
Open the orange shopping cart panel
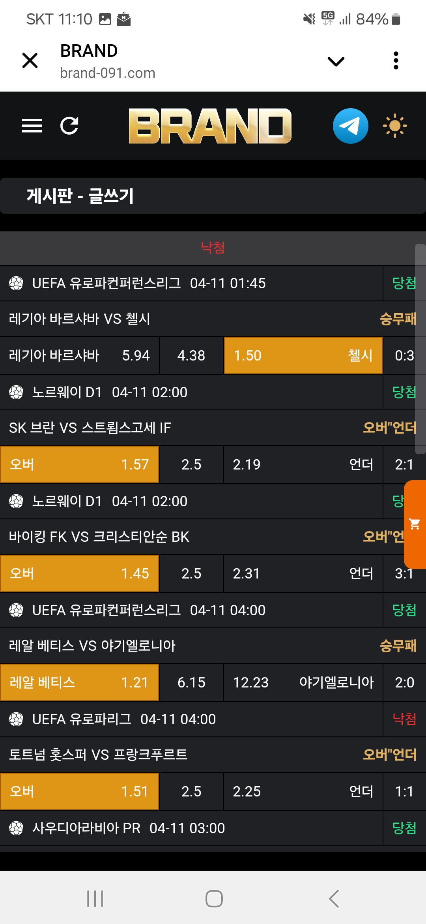coord(415,524)
